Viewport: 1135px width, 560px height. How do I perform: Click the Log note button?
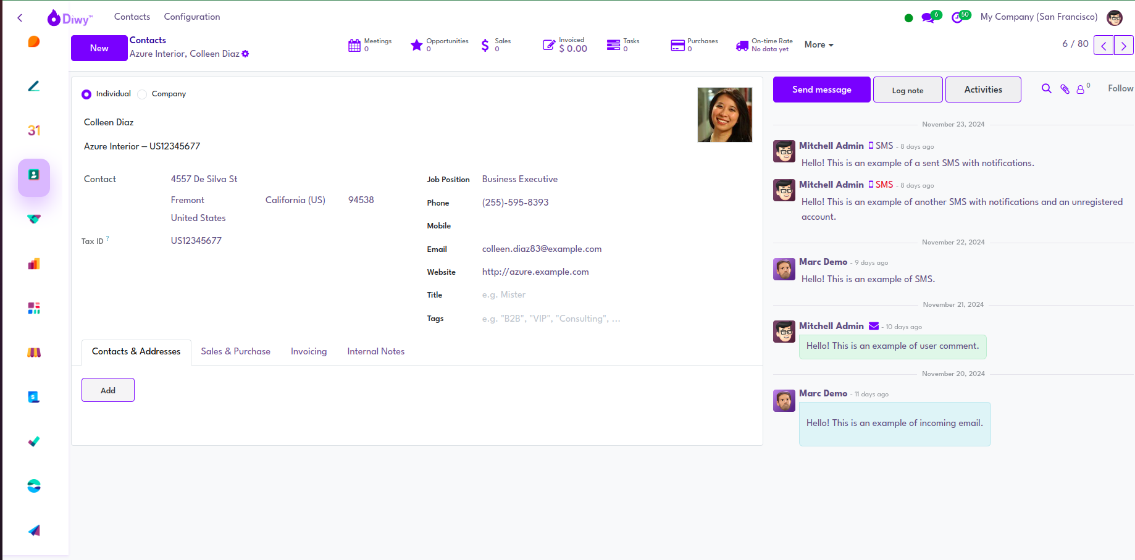pos(908,90)
